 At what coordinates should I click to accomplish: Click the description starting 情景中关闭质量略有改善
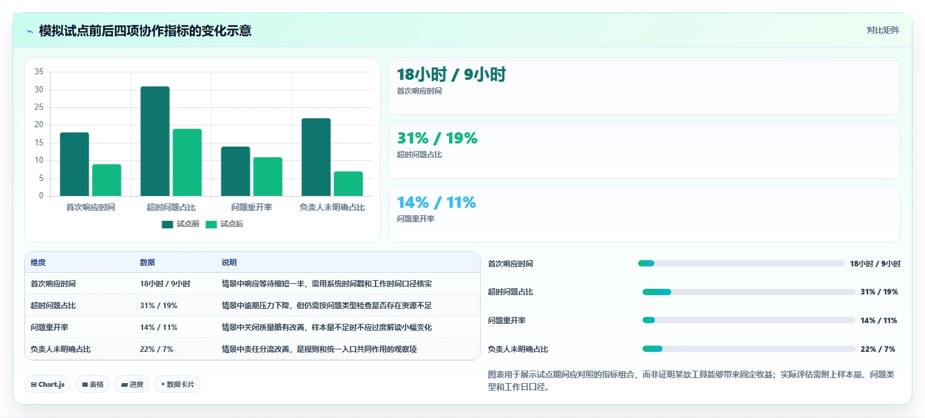point(327,327)
